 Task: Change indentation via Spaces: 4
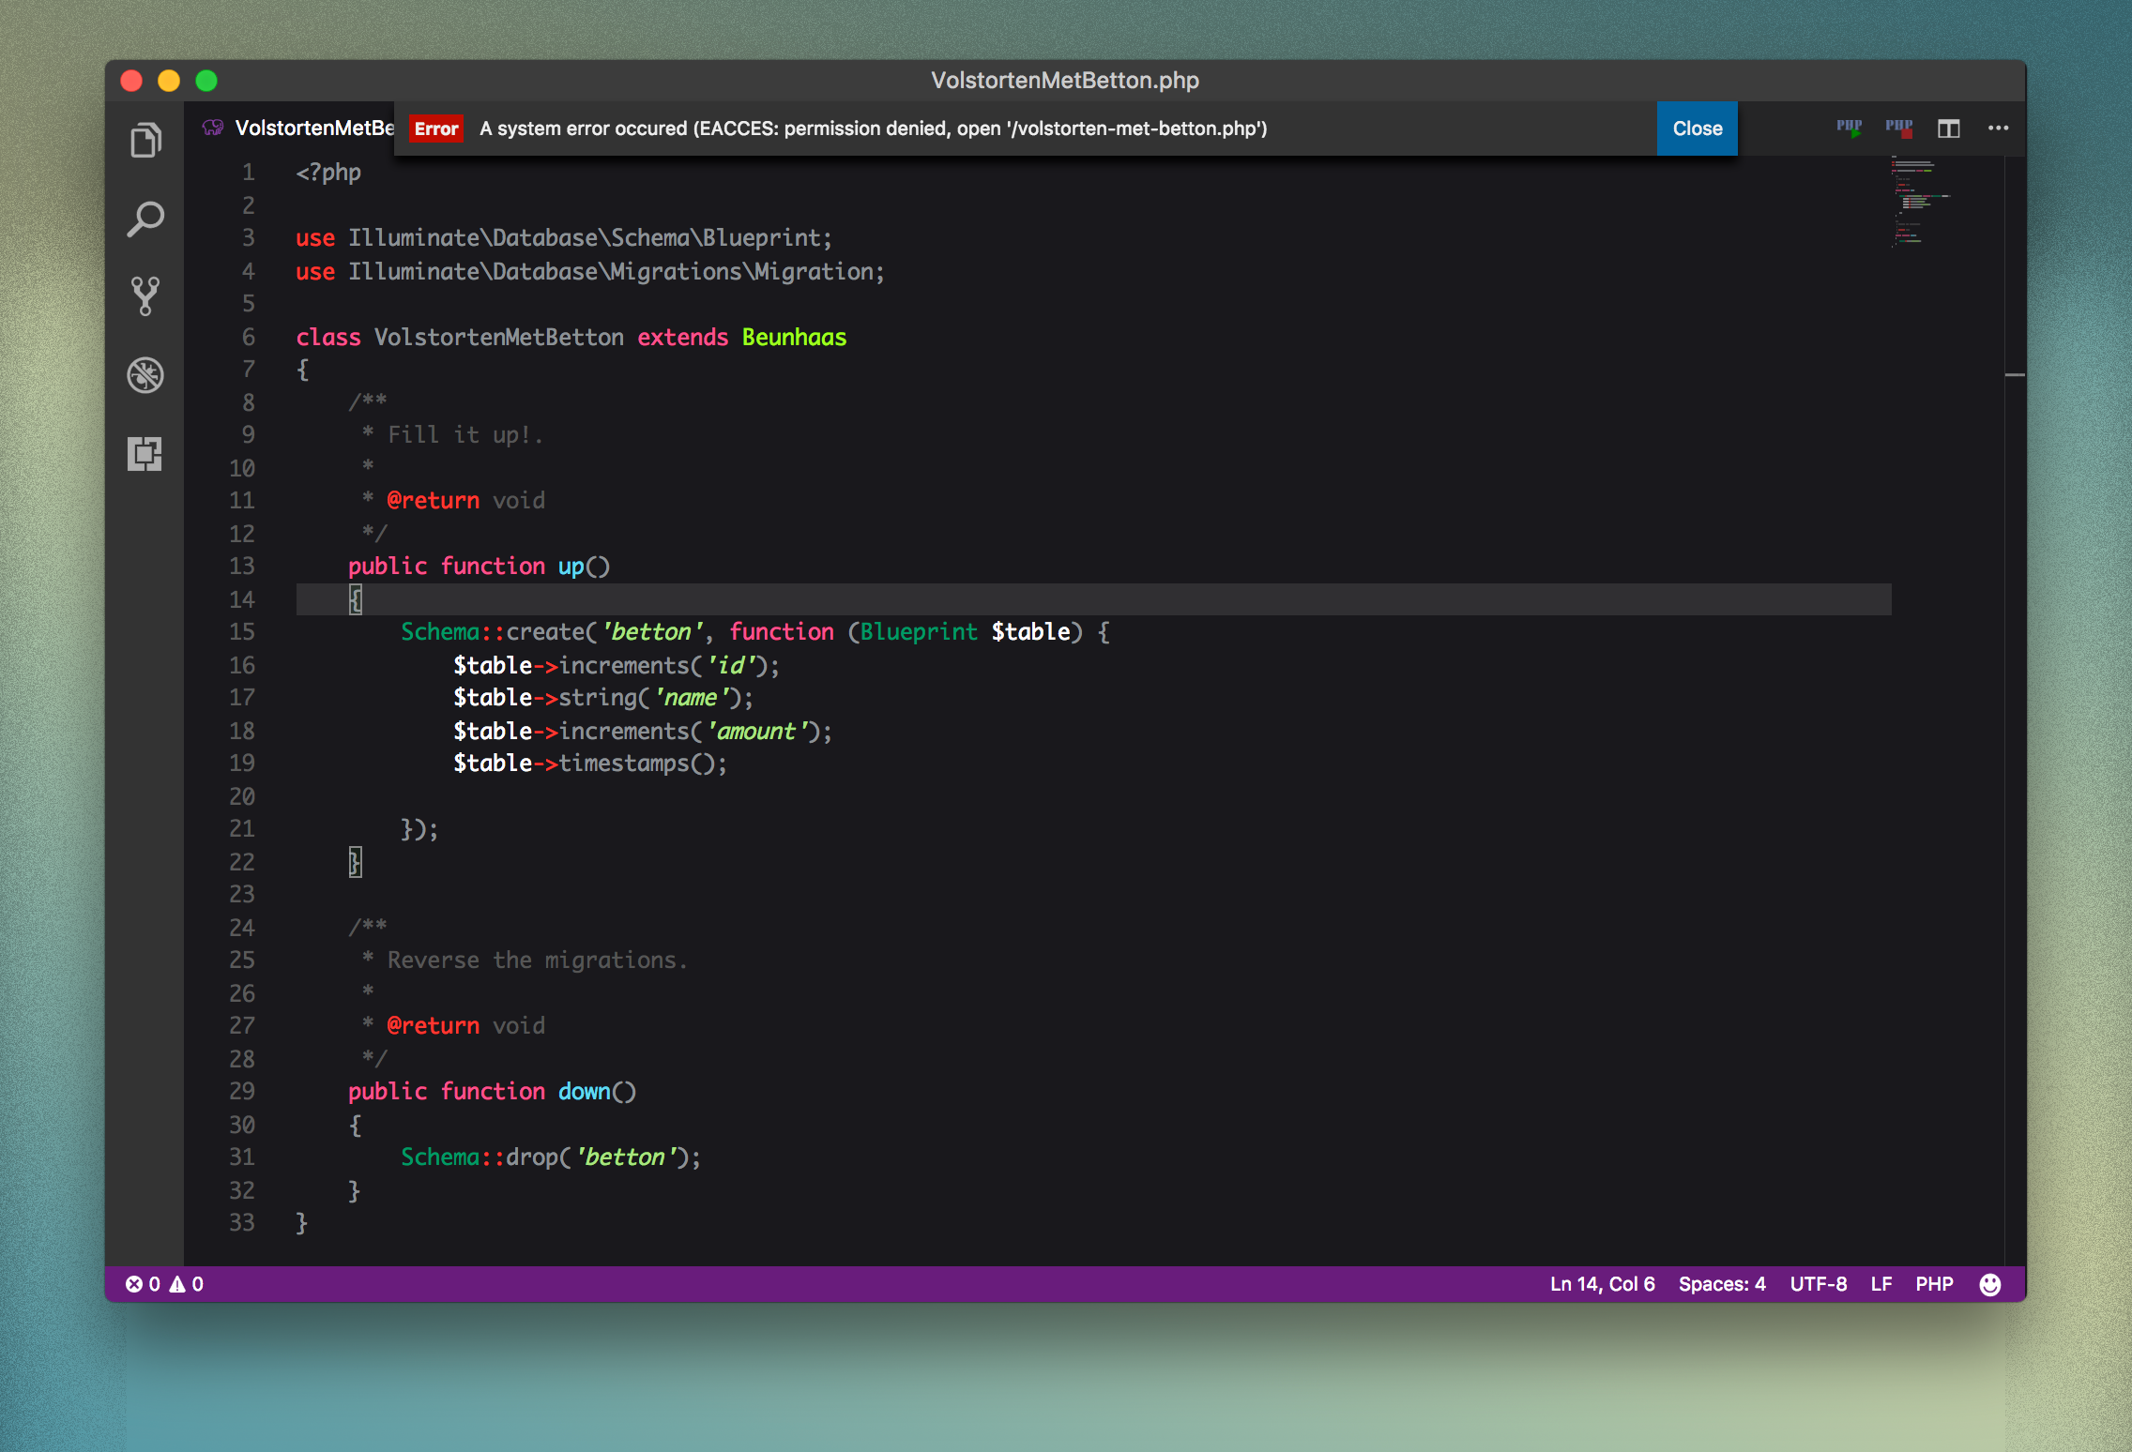click(x=1721, y=1284)
